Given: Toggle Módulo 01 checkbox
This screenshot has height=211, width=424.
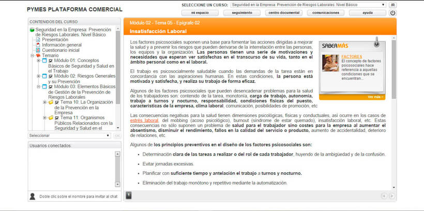Looking at the screenshot, I should pyautogui.click(x=51, y=61).
